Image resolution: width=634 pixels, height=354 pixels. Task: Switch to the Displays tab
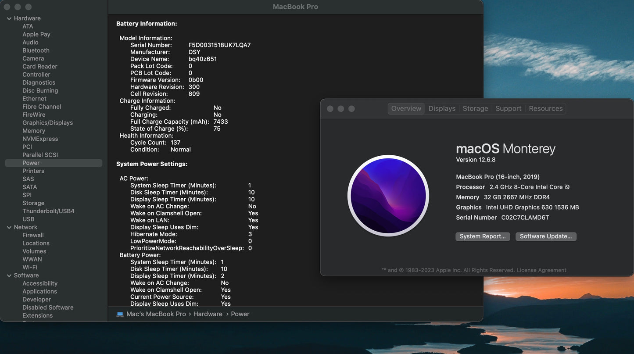tap(442, 108)
